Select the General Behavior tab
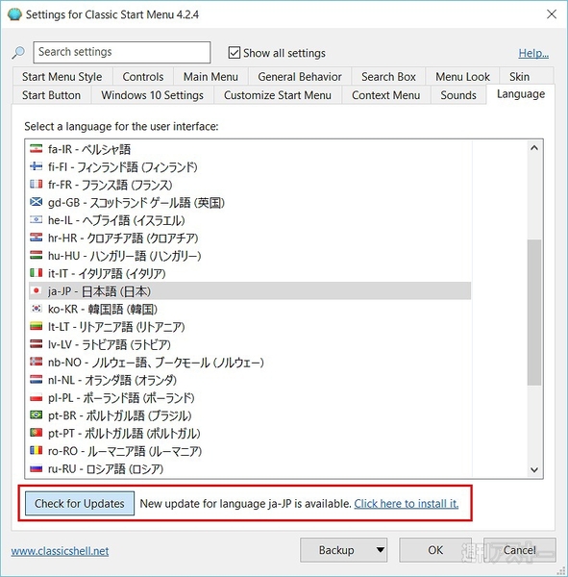This screenshot has width=568, height=577. coord(300,77)
